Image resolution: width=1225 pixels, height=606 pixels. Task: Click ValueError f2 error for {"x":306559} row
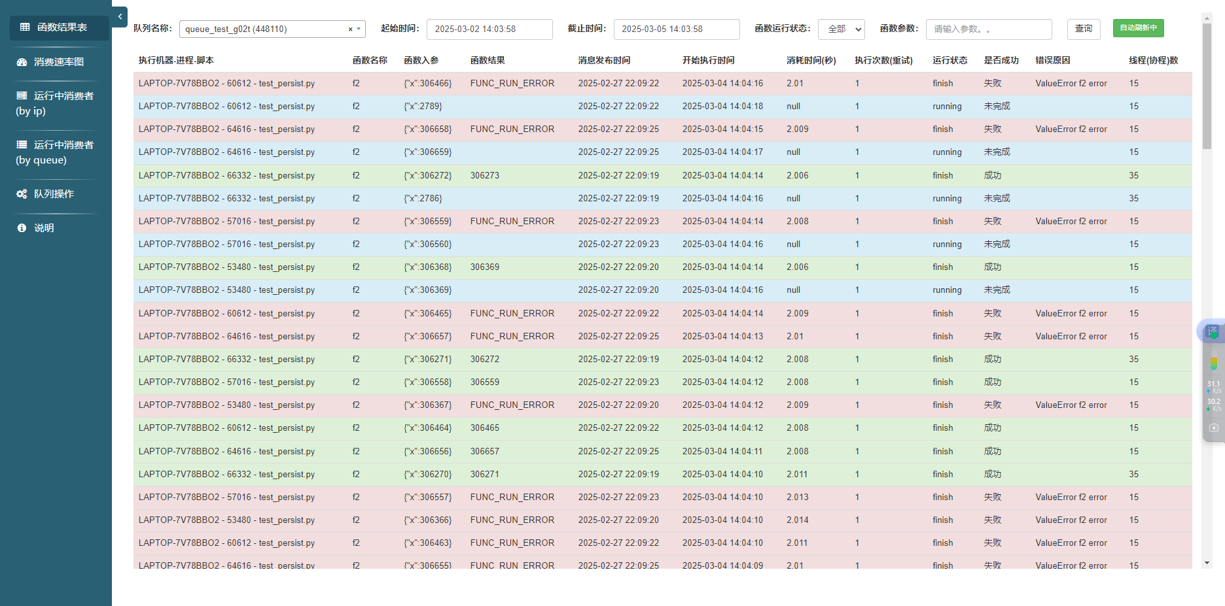[x=1071, y=222]
